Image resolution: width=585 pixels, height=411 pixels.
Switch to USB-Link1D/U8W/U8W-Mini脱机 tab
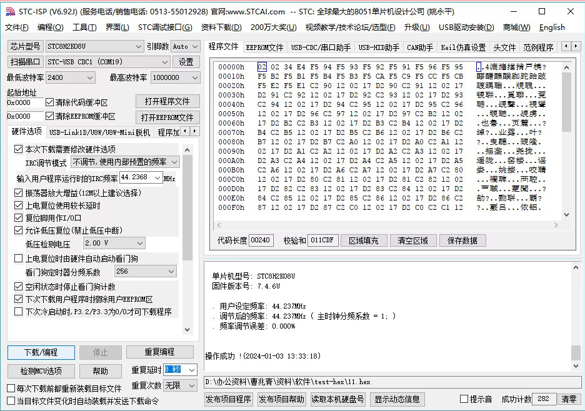(99, 132)
